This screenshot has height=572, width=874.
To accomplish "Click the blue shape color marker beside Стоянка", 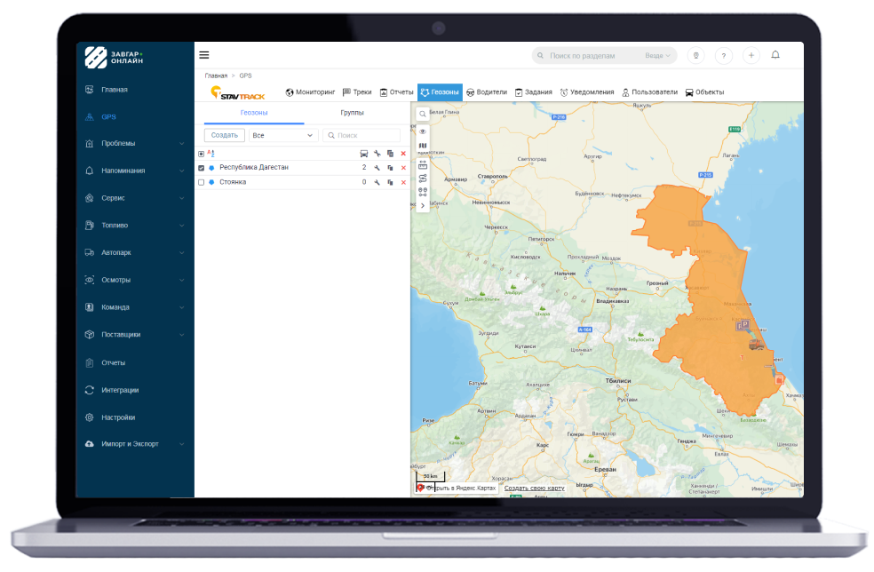I will 211,181.
